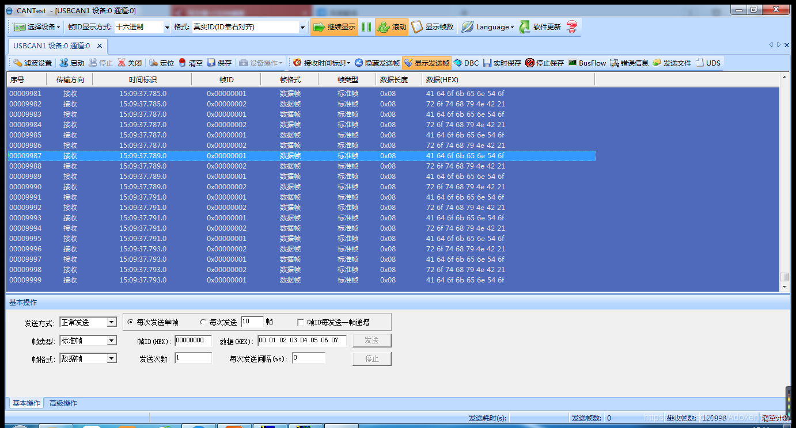Open the 接收时间标识 receive time dropdown
Viewport: 796px width, 428px height.
click(322, 63)
